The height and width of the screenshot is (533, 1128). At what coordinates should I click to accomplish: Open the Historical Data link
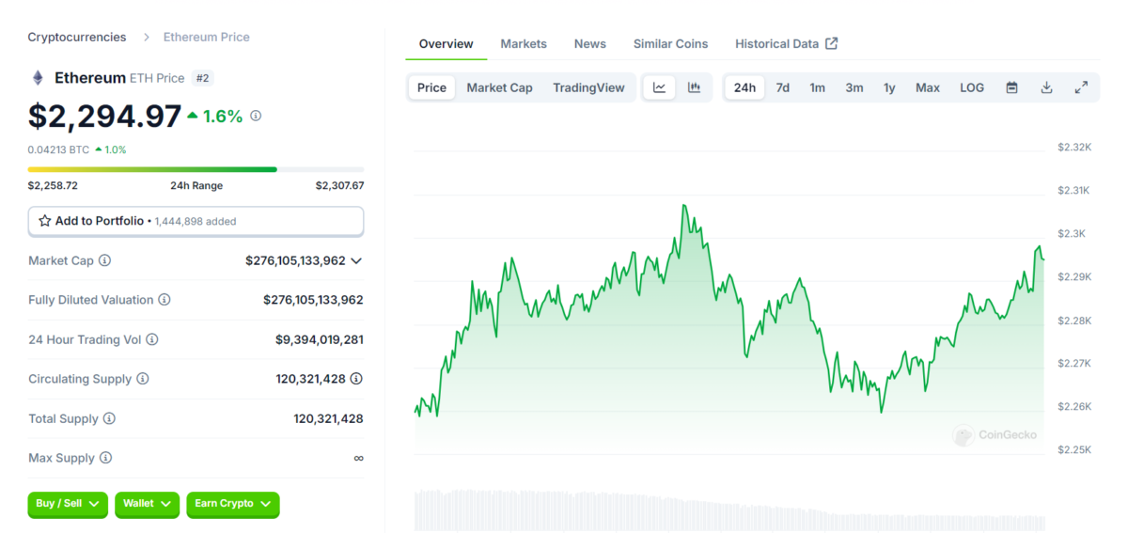point(786,43)
